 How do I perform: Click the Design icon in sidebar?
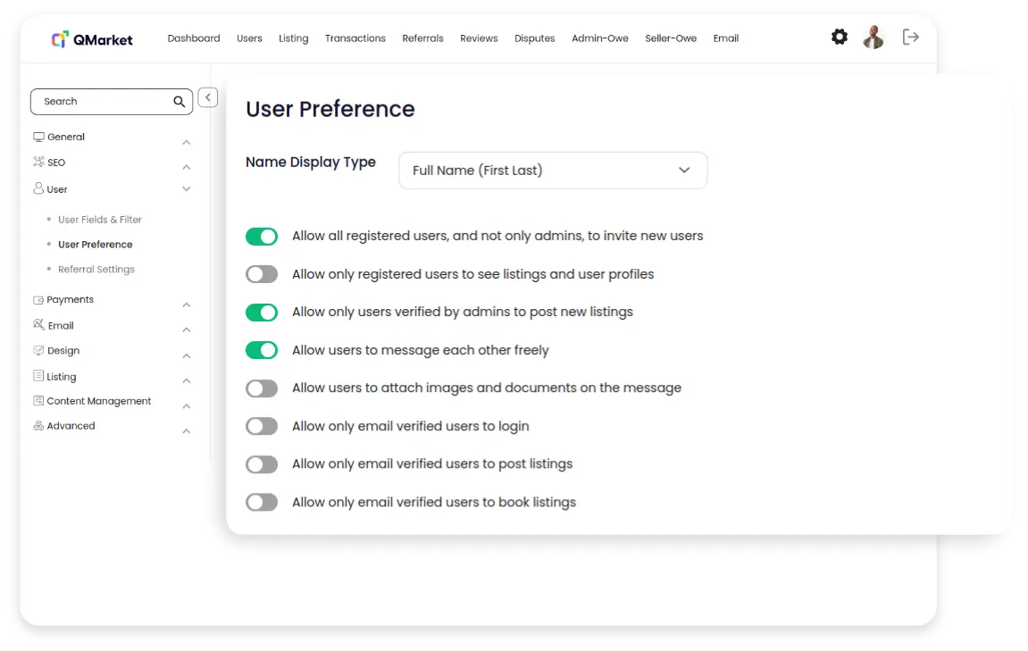(38, 351)
